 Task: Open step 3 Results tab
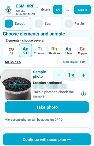click(x=77, y=23)
